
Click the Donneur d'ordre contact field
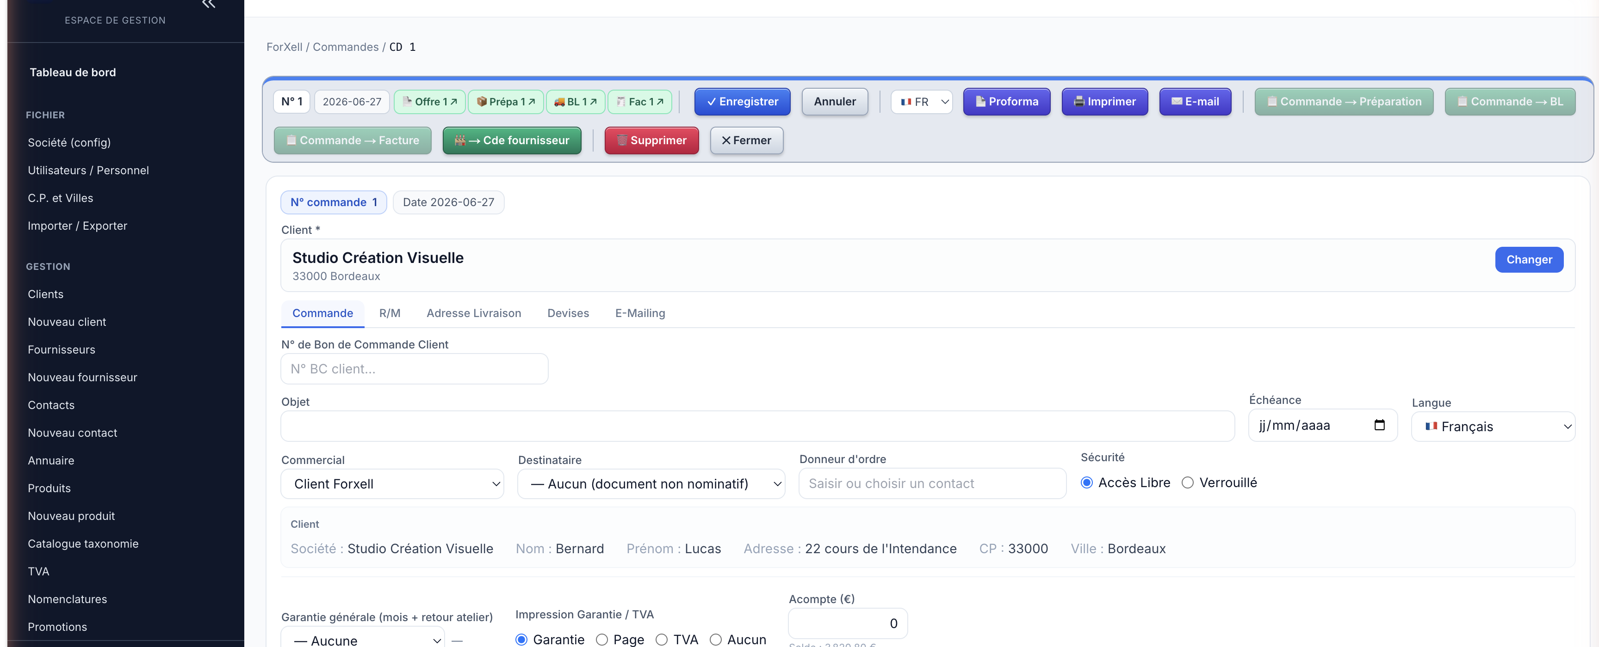tap(932, 483)
